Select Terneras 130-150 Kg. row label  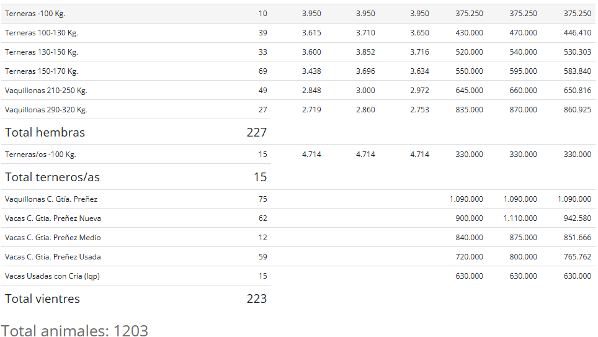tap(42, 52)
